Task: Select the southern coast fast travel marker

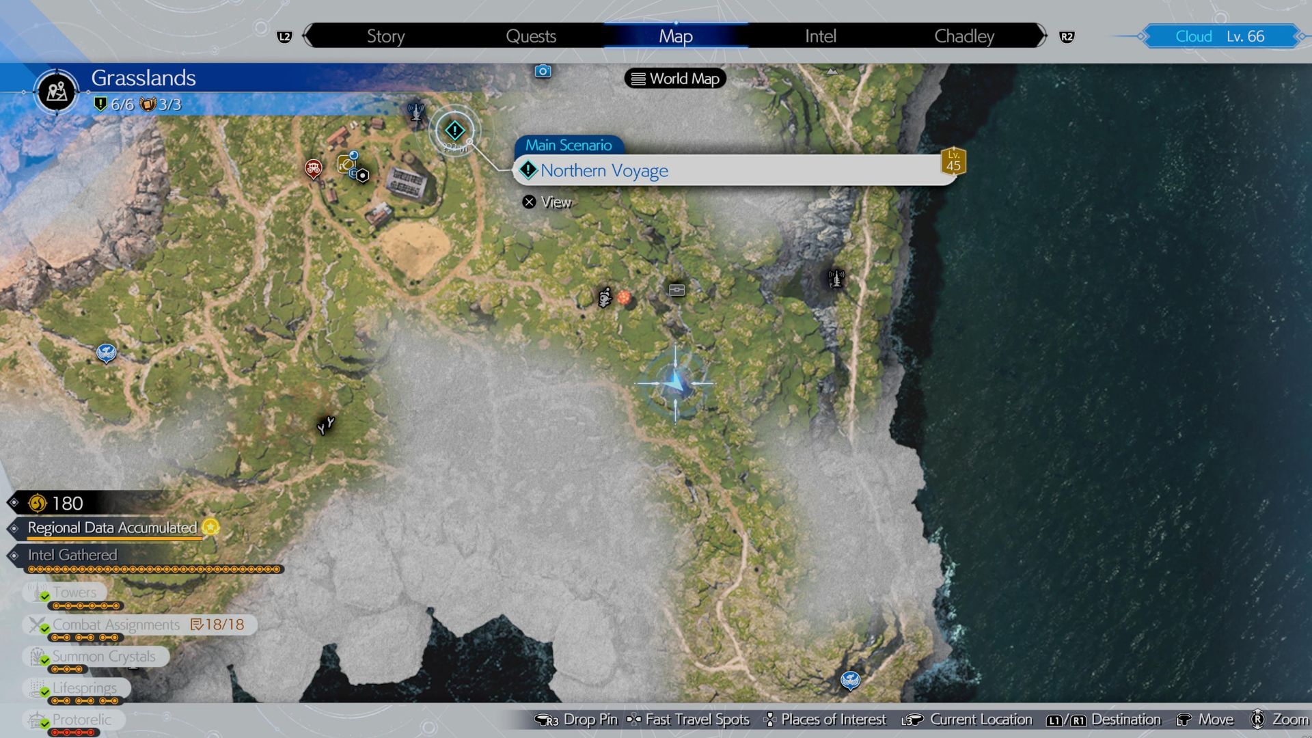Action: pos(850,680)
